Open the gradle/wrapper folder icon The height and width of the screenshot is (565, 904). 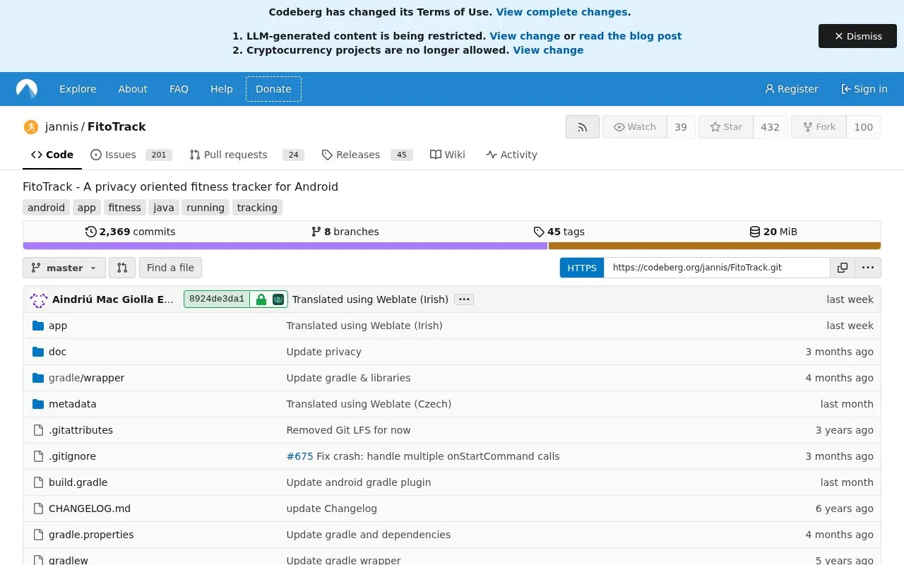pyautogui.click(x=38, y=378)
